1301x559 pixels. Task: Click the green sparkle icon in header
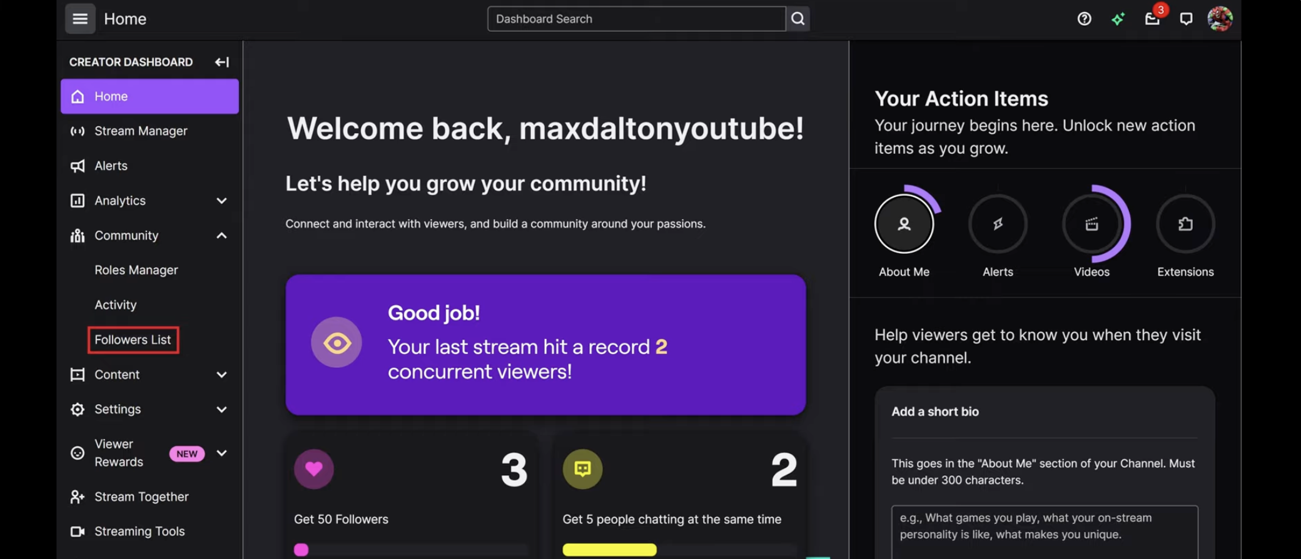click(x=1118, y=19)
